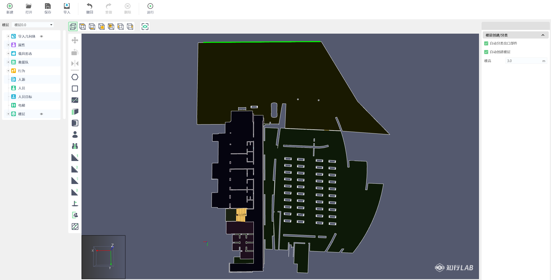The height and width of the screenshot is (280, 551).
Task: Select 电梯 in the tree
Action: pyautogui.click(x=22, y=106)
